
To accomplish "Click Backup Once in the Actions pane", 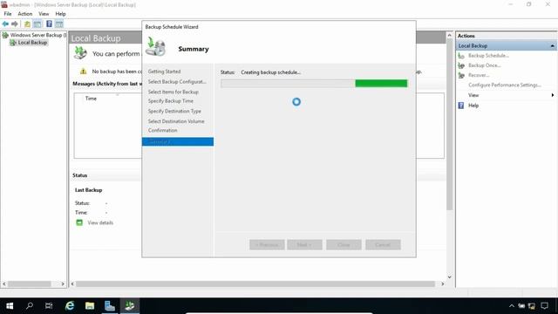I will (x=485, y=65).
